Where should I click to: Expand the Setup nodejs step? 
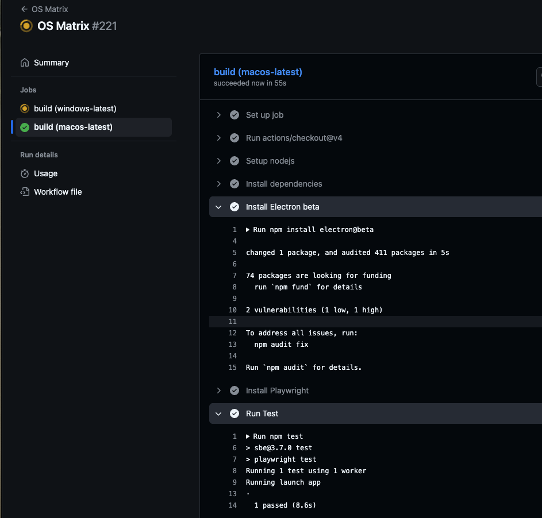(x=218, y=161)
